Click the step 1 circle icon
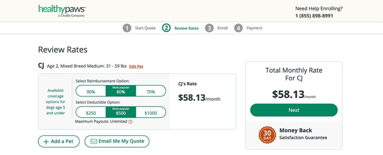The width and height of the screenshot is (383, 155). (x=127, y=28)
